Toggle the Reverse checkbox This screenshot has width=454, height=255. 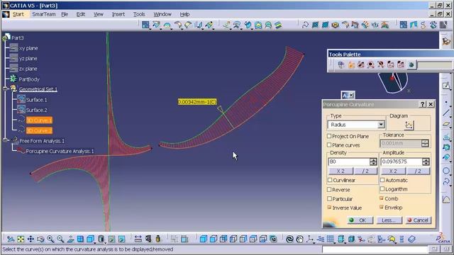[x=329, y=190]
